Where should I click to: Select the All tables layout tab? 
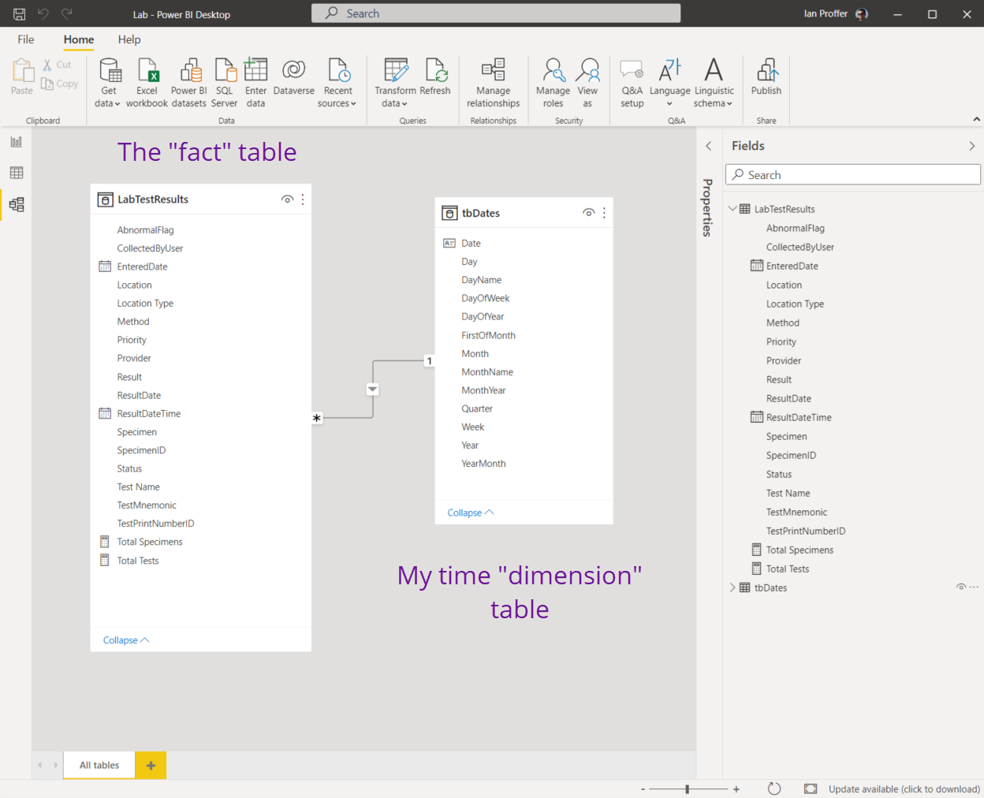coord(99,765)
